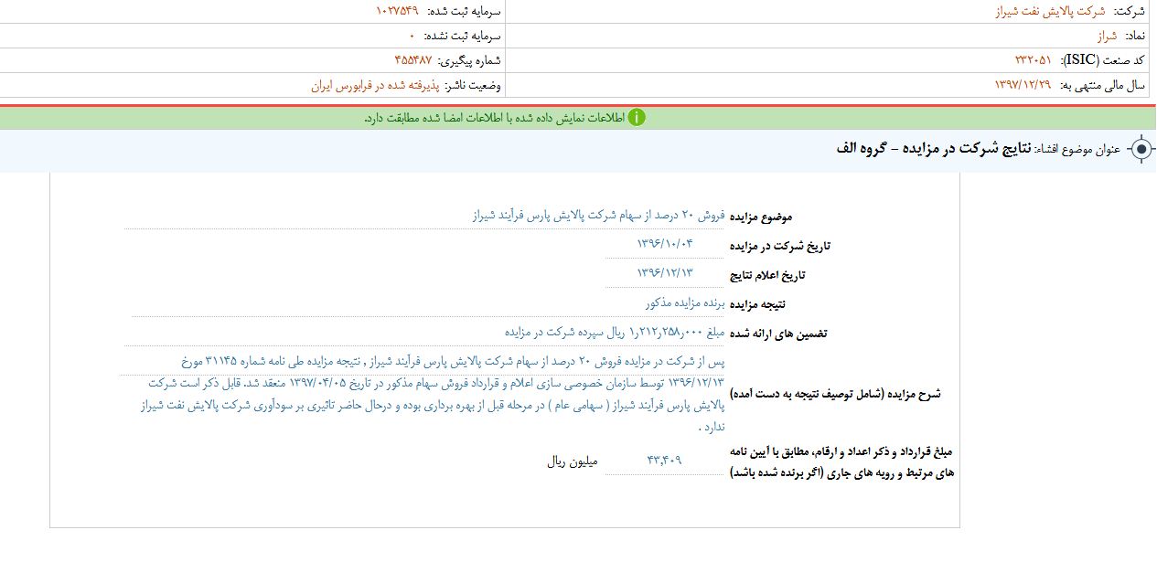
Task: Click the 'عنوان موضوع افشاء:' label
Action: pos(1077,150)
